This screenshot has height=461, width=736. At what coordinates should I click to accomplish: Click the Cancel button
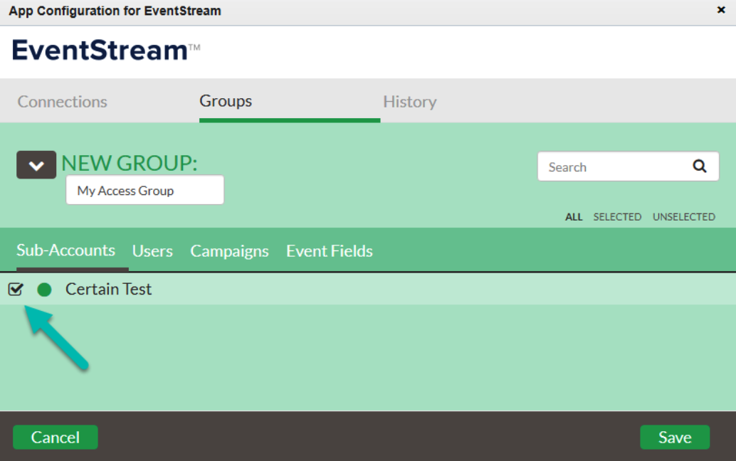click(x=56, y=437)
